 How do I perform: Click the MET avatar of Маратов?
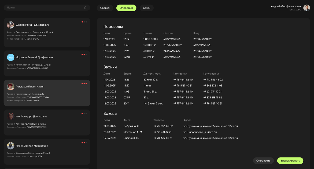[x=11, y=57]
